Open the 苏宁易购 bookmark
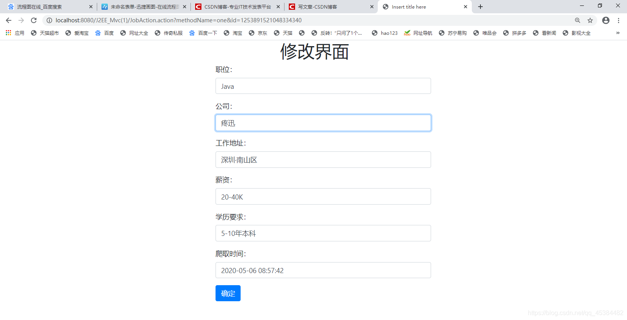The height and width of the screenshot is (320, 627). point(453,33)
